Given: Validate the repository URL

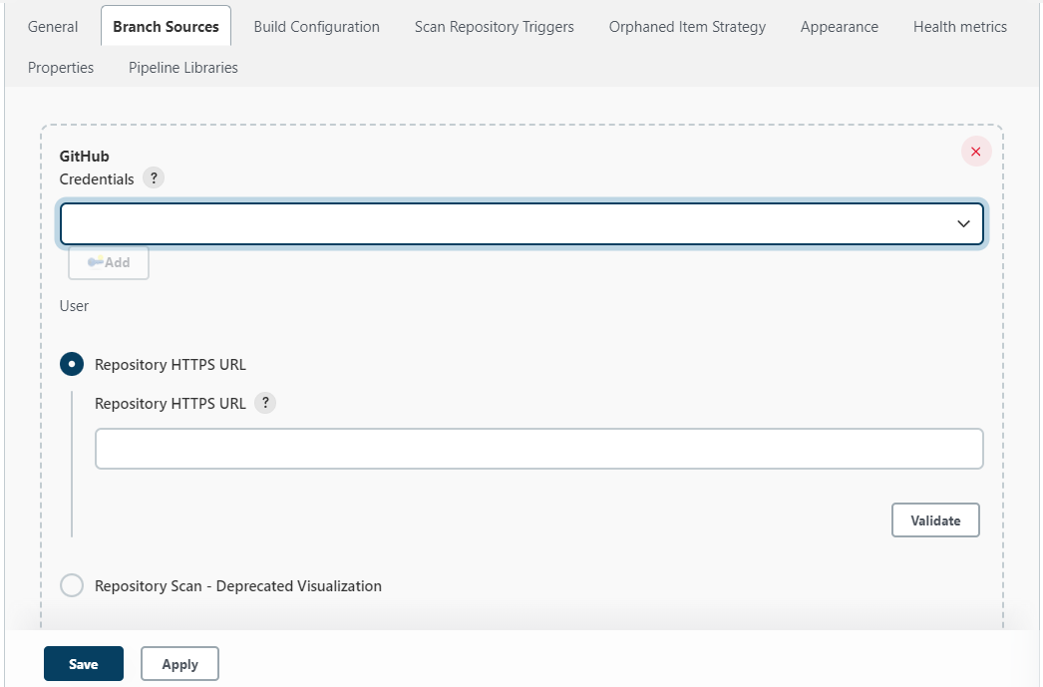Looking at the screenshot, I should pos(935,520).
